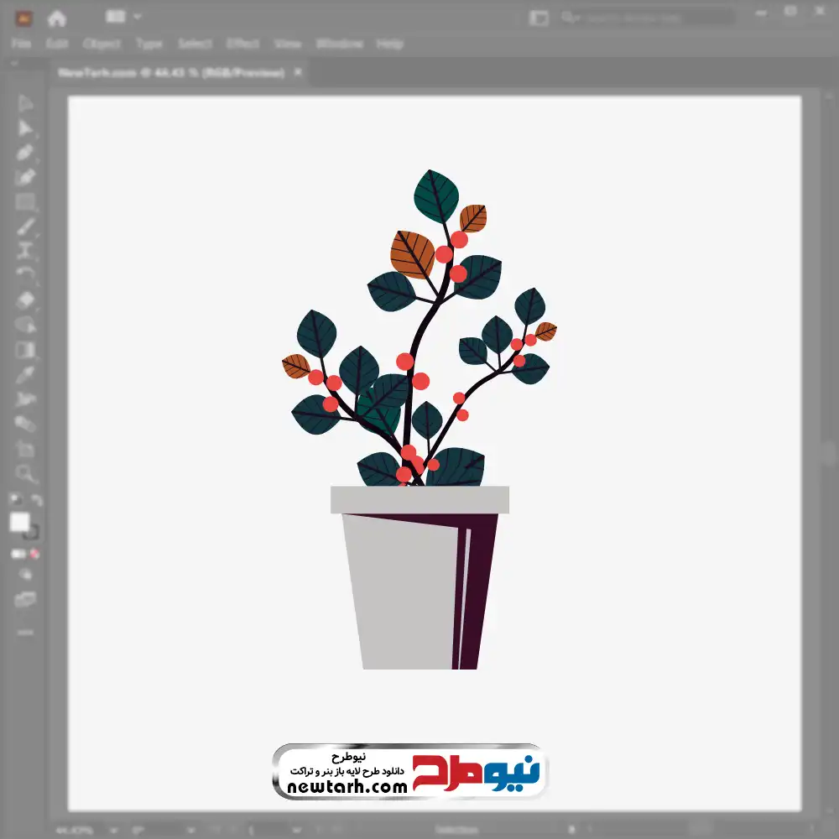Click the white Fill color swatch
The height and width of the screenshot is (839, 839).
pyautogui.click(x=19, y=523)
